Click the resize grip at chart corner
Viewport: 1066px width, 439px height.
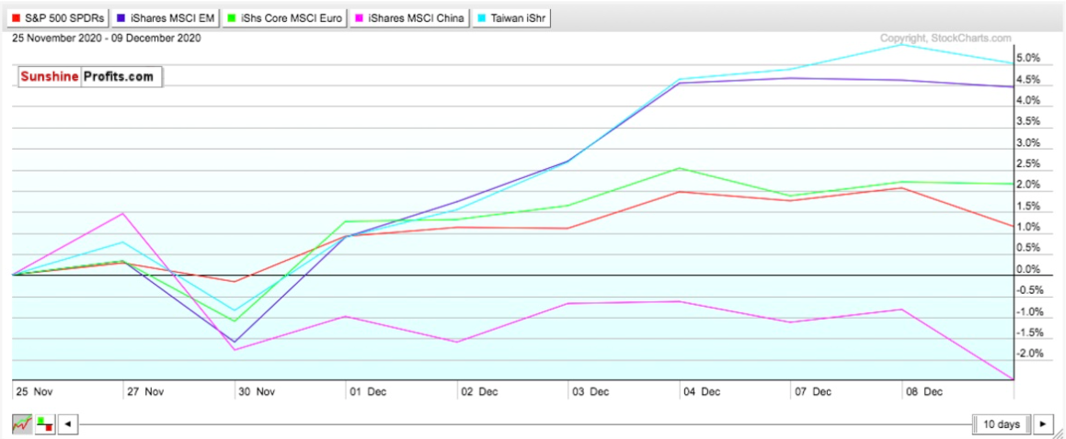(1058, 433)
